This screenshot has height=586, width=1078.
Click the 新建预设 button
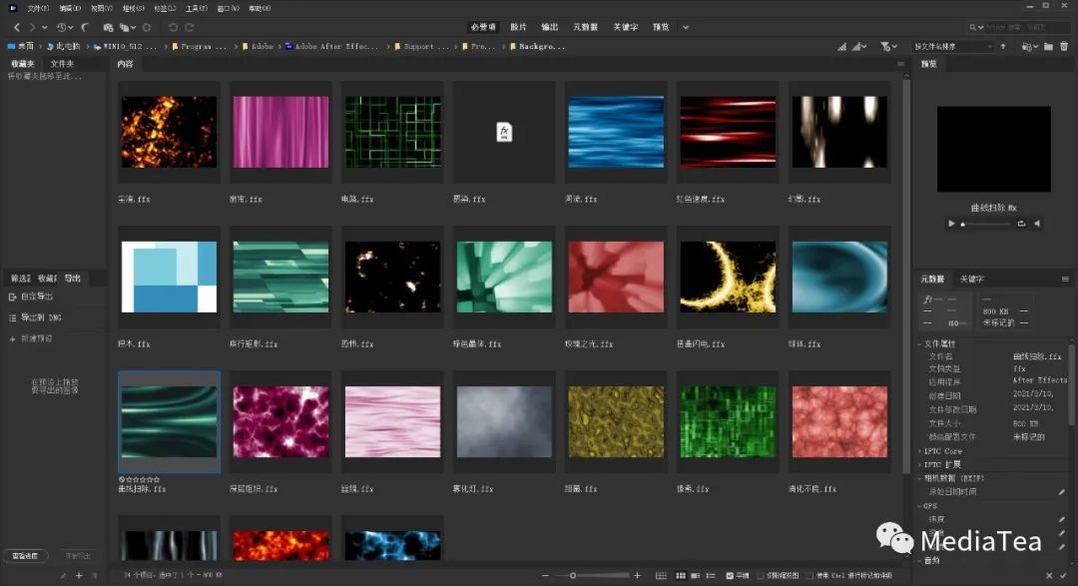37,339
